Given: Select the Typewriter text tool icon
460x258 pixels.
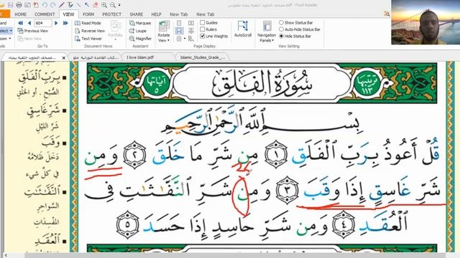Looking at the screenshot, I should coord(70,5).
